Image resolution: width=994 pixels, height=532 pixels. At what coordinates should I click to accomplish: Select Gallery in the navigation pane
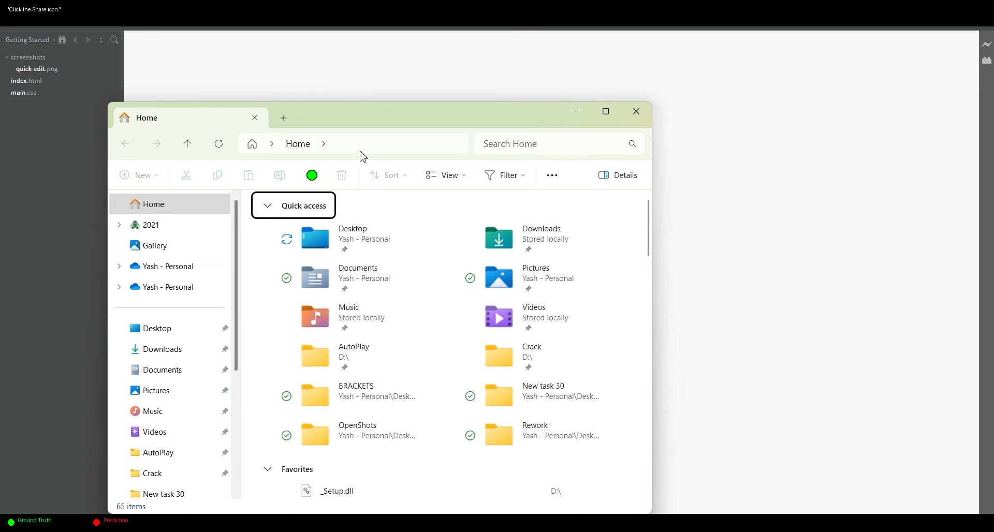point(154,246)
